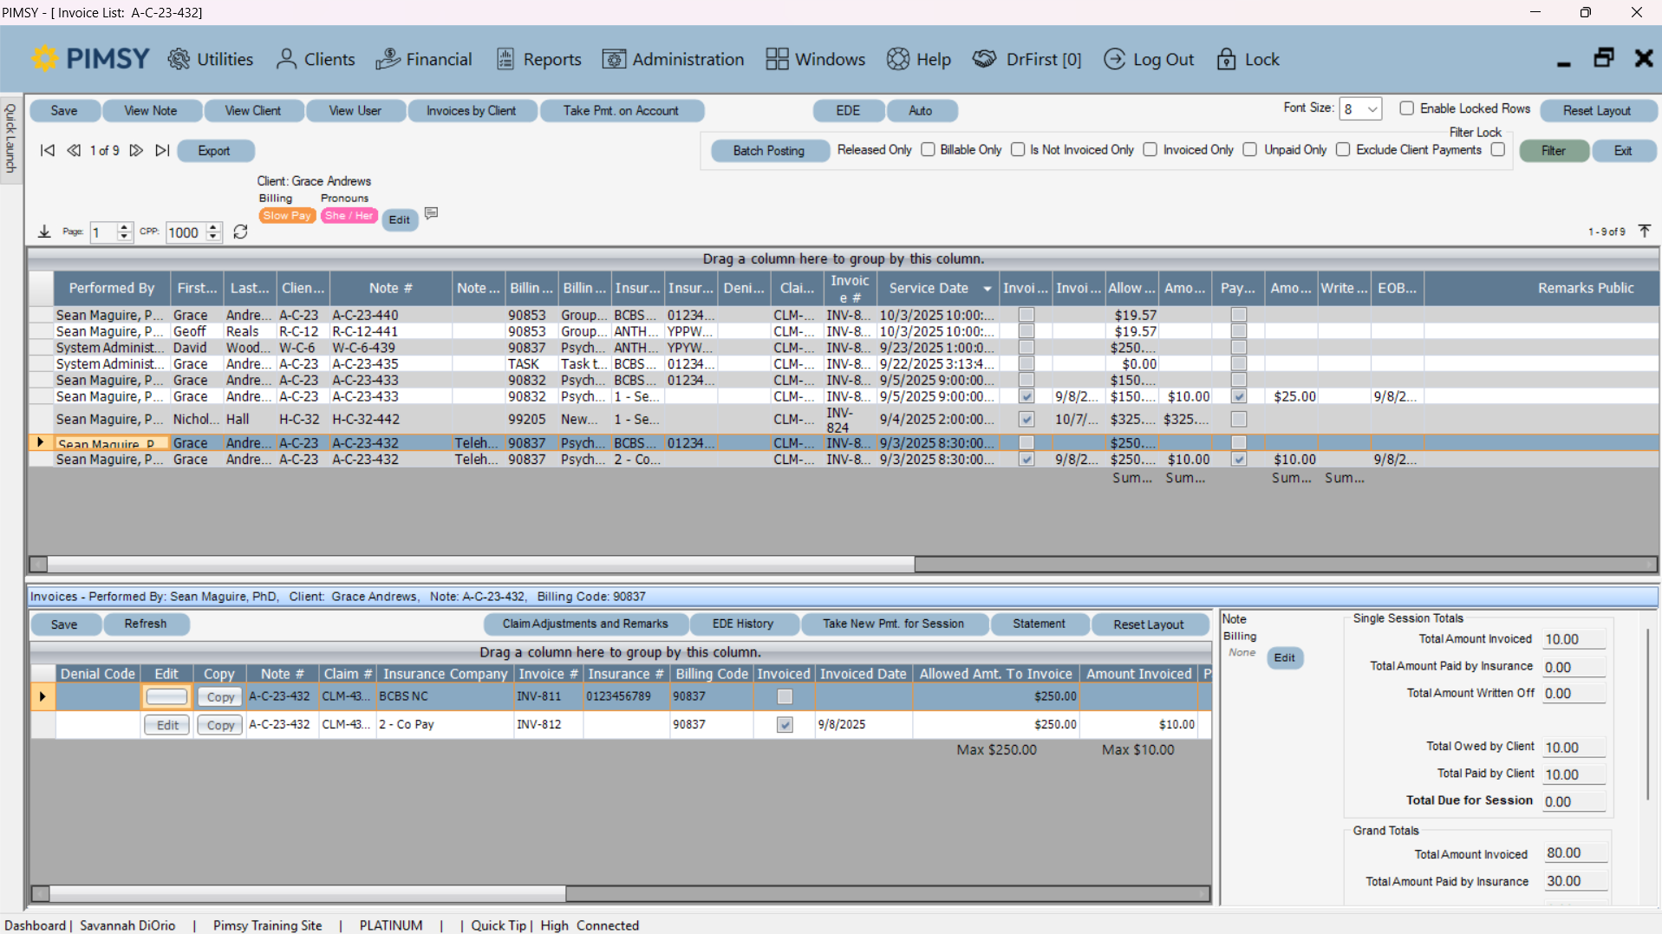This screenshot has width=1662, height=934.
Task: Click the scroll-to-top arrow beside 1-9 of 9
Action: tap(1644, 231)
